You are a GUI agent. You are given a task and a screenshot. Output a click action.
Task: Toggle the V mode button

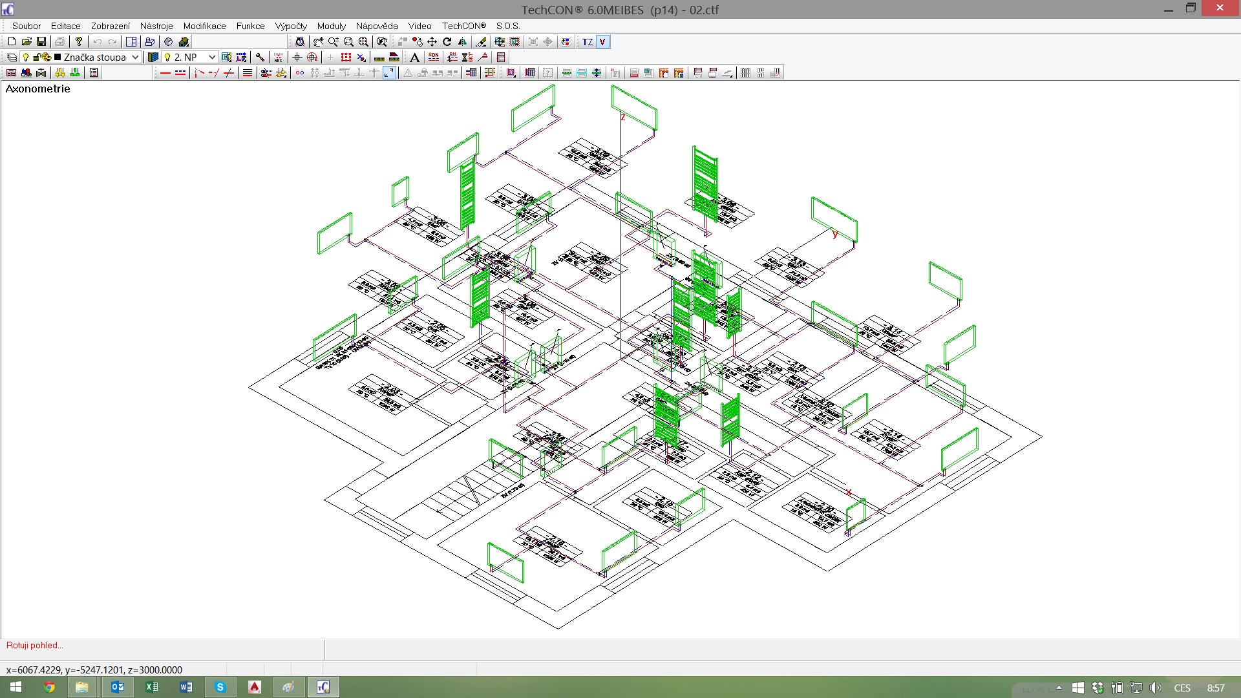point(602,41)
